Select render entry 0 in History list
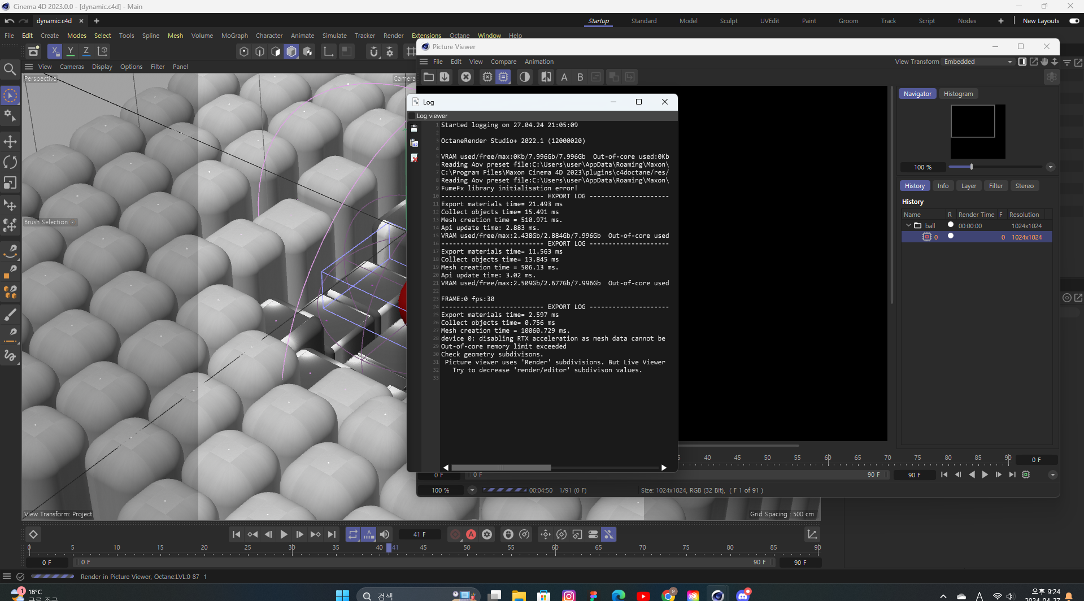The height and width of the screenshot is (601, 1084). tap(976, 237)
